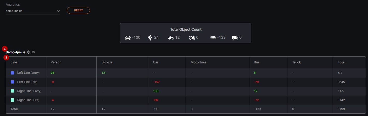Select the mint swatch for Right Line (Exit)
The height and width of the screenshot is (116, 368).
tap(12, 100)
